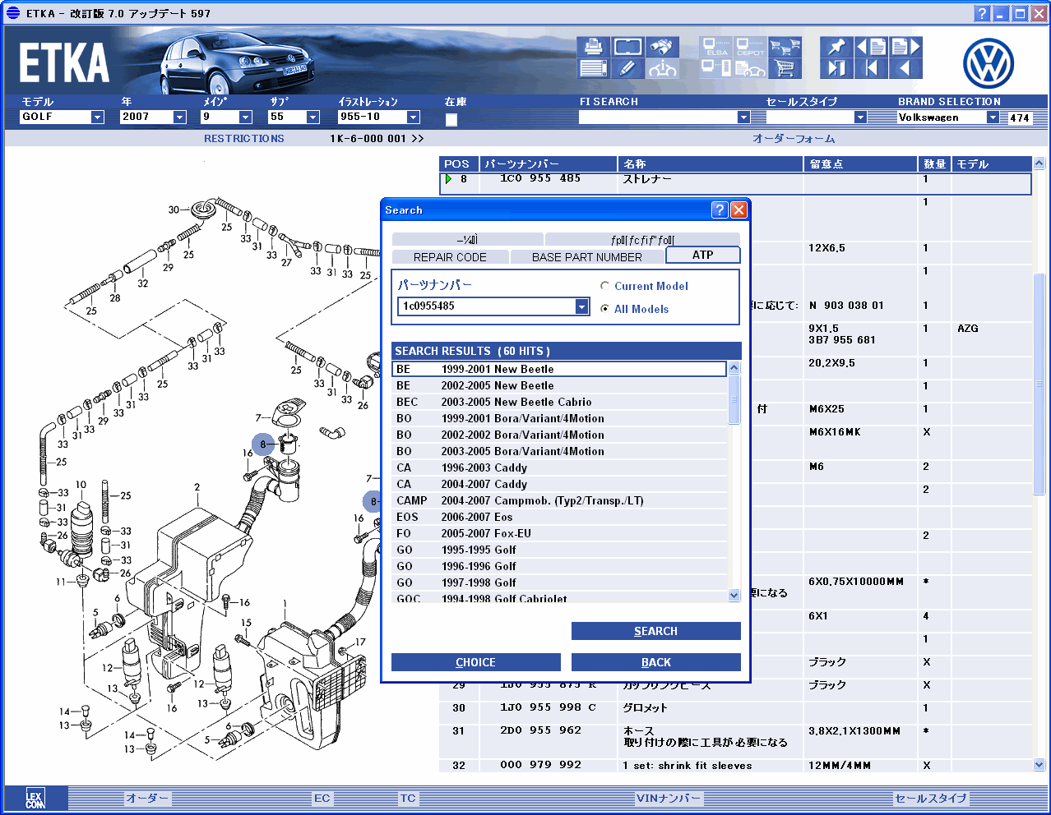
Task: Select the upper-left garbled tab in Search dialog
Action: pos(467,240)
